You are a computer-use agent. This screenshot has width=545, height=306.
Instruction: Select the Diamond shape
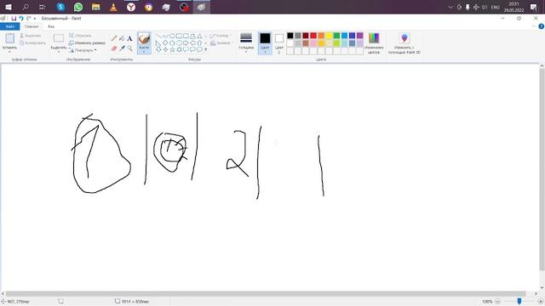pyautogui.click(x=165, y=42)
